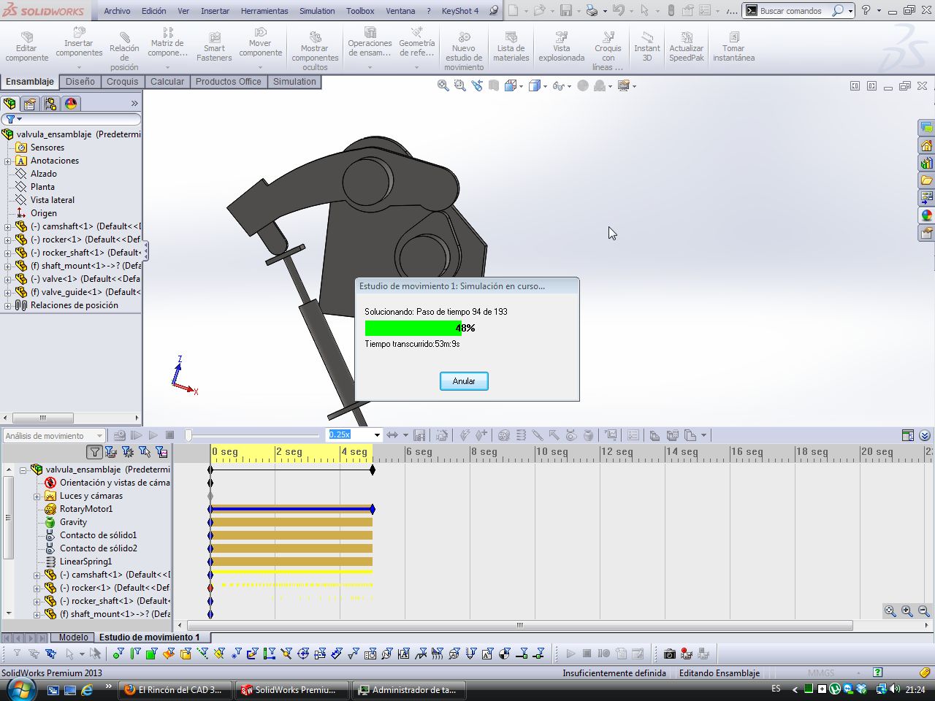Image resolution: width=935 pixels, height=701 pixels.
Task: Click Instant 3D tool
Action: click(647, 47)
